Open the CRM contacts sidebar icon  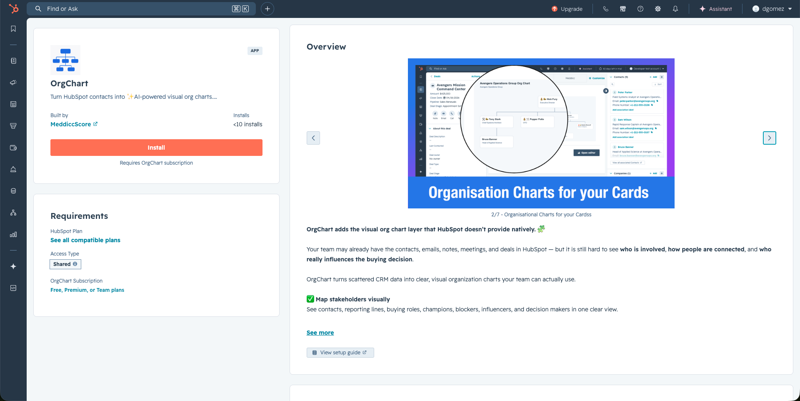coord(13,61)
